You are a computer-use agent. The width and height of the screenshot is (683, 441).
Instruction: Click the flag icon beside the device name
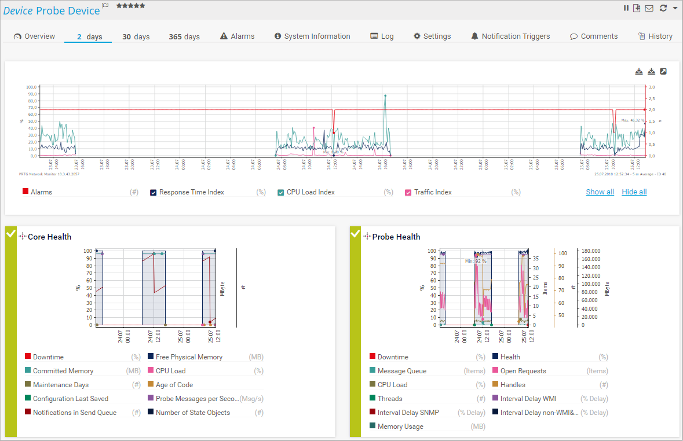pyautogui.click(x=105, y=6)
